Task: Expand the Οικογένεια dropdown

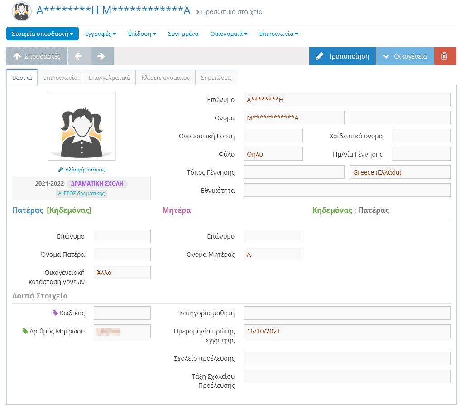Action: click(x=405, y=56)
